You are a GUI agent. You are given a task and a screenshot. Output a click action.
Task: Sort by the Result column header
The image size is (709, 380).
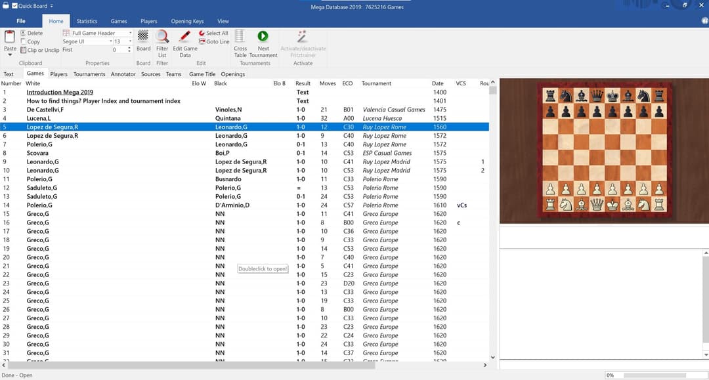pyautogui.click(x=303, y=83)
